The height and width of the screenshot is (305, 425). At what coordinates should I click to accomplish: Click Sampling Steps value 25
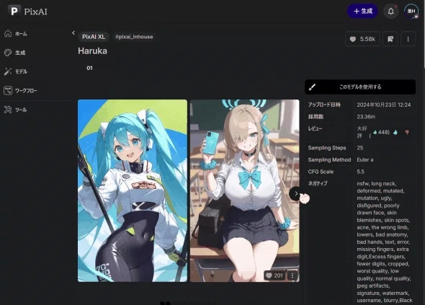click(x=360, y=148)
